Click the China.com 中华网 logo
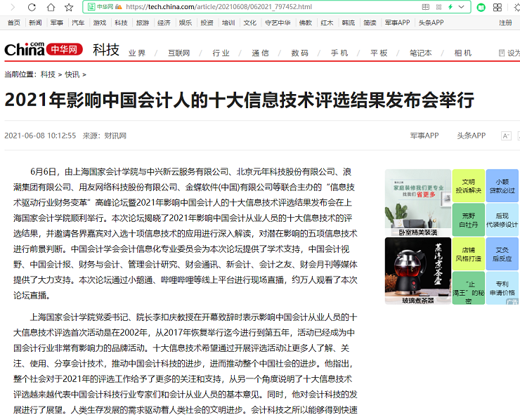The height and width of the screenshot is (415, 520). [x=44, y=50]
